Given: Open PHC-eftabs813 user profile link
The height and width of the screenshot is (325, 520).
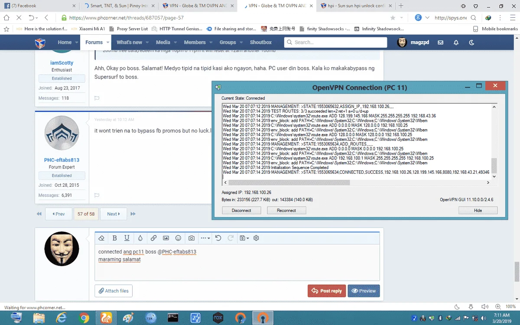Looking at the screenshot, I should (x=62, y=160).
